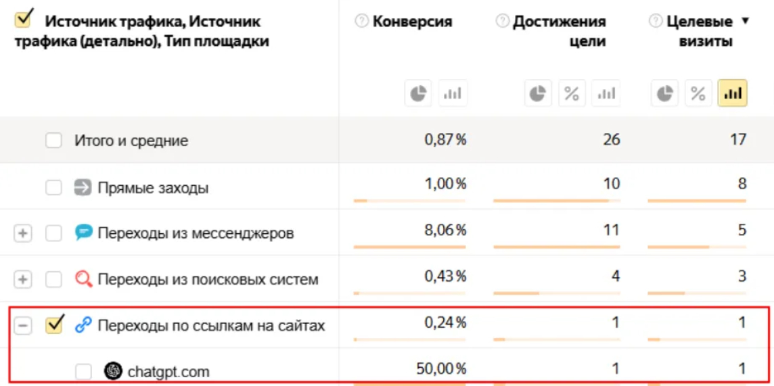Select the chatgpt.com row checkbox
Viewport: 774px width, 386px height.
click(83, 371)
